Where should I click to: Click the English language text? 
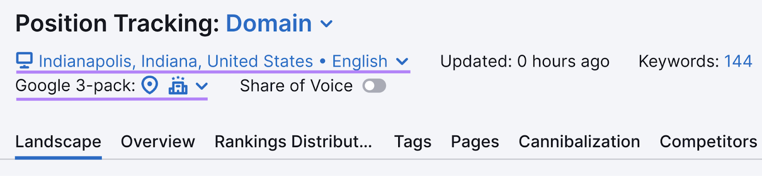click(360, 61)
